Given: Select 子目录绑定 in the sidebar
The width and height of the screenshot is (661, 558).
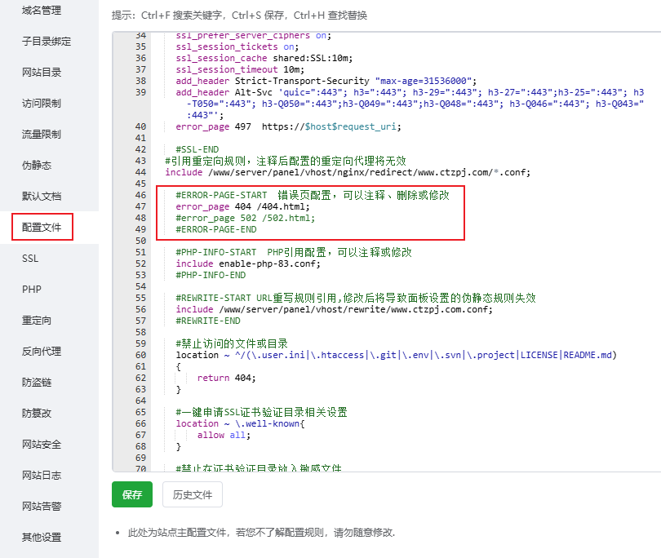Looking at the screenshot, I should 47,42.
